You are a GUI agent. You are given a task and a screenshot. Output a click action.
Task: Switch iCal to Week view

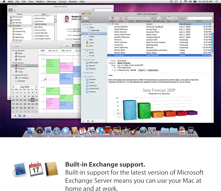77,46
